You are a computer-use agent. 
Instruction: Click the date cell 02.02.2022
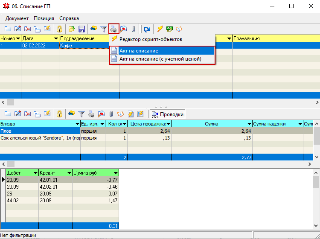click(40, 45)
